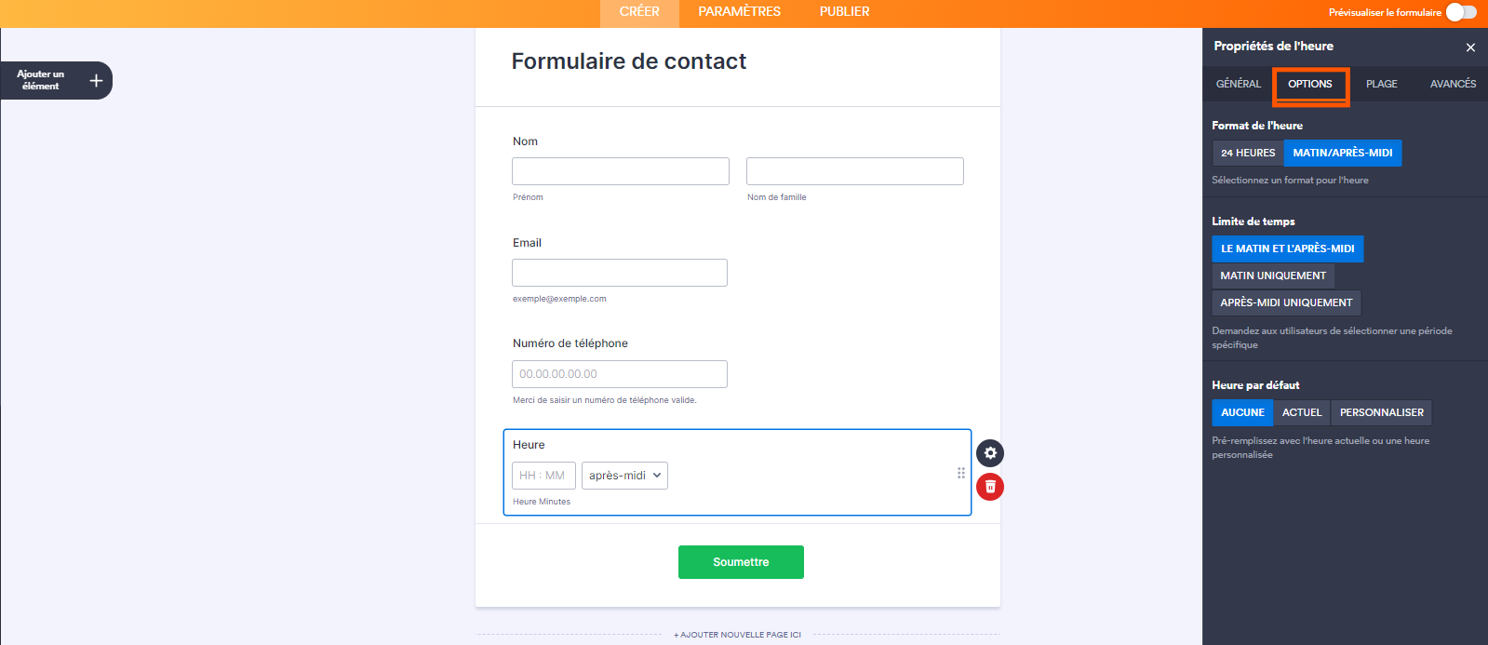Screen dimensions: 1488x645
Task: Switch to the PLAGE tab
Action: pyautogui.click(x=1381, y=84)
